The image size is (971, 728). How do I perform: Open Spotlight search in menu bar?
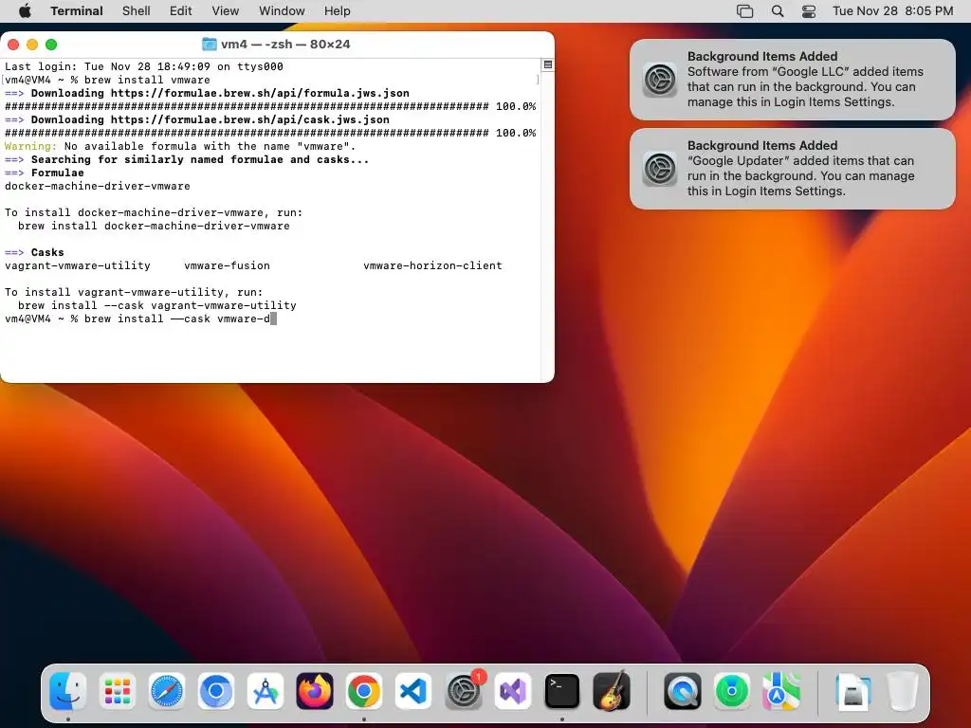coord(778,11)
